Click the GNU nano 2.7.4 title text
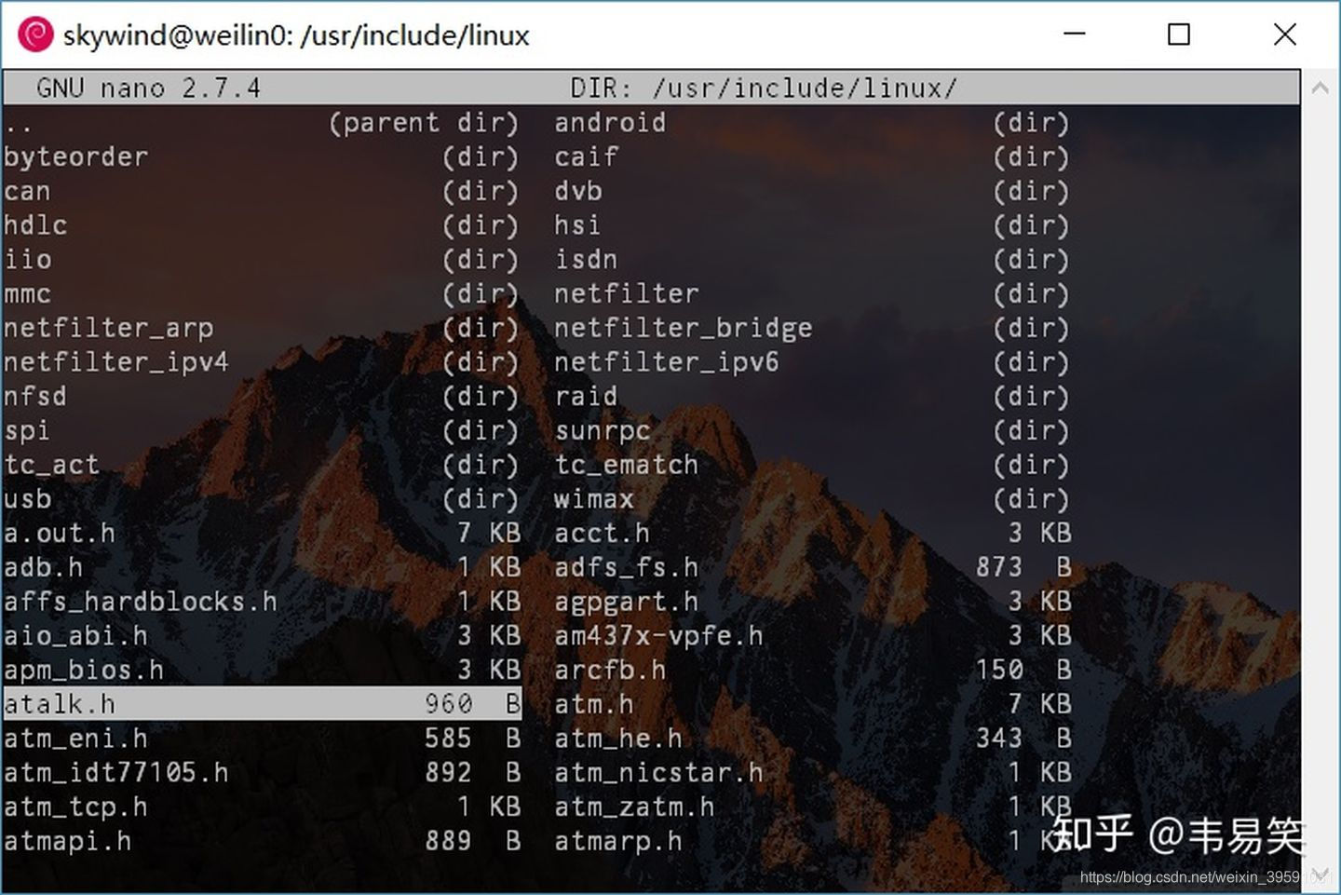This screenshot has width=1341, height=895. pyautogui.click(x=149, y=88)
